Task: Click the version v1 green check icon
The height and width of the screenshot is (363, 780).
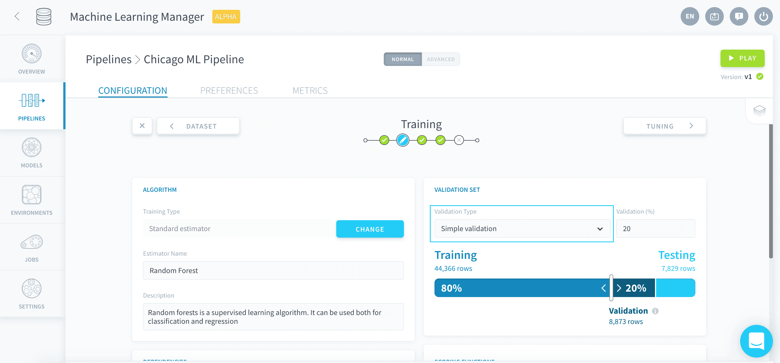Action: click(760, 77)
